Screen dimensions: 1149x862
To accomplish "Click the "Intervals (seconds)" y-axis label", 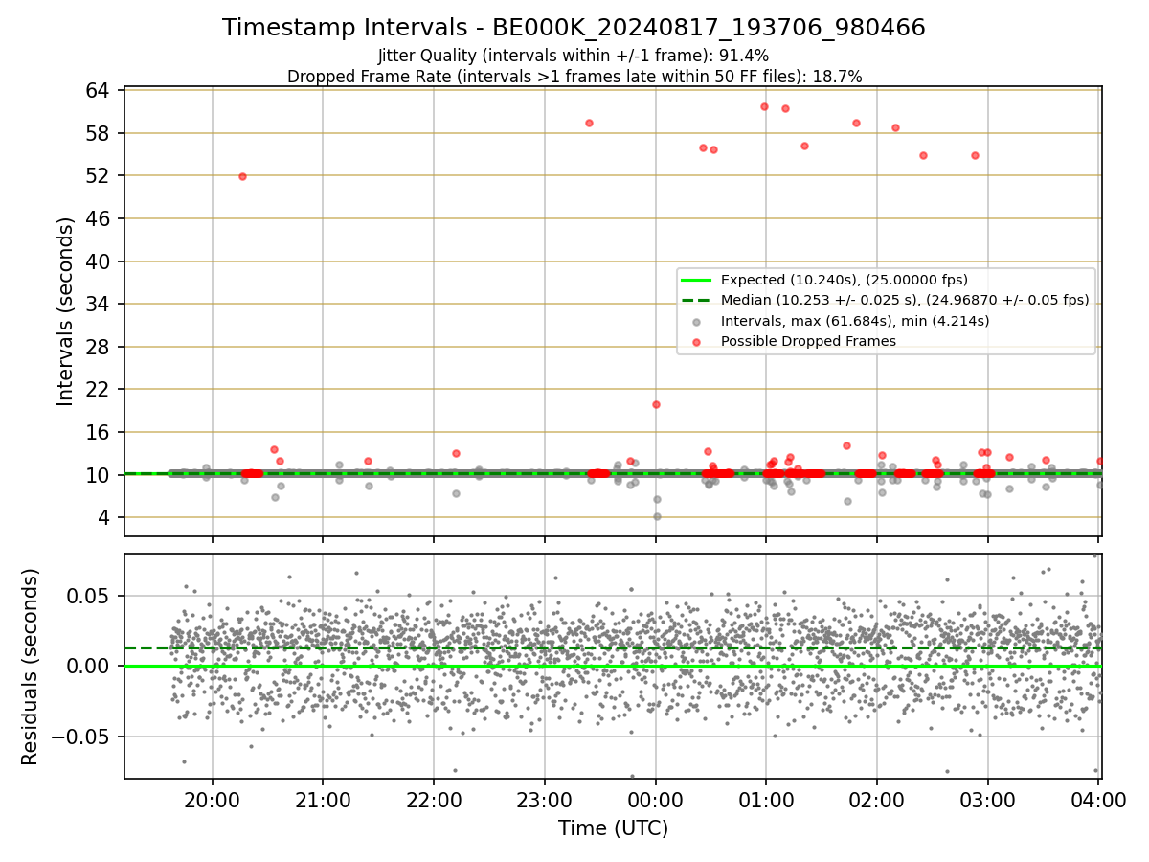I will click(65, 311).
